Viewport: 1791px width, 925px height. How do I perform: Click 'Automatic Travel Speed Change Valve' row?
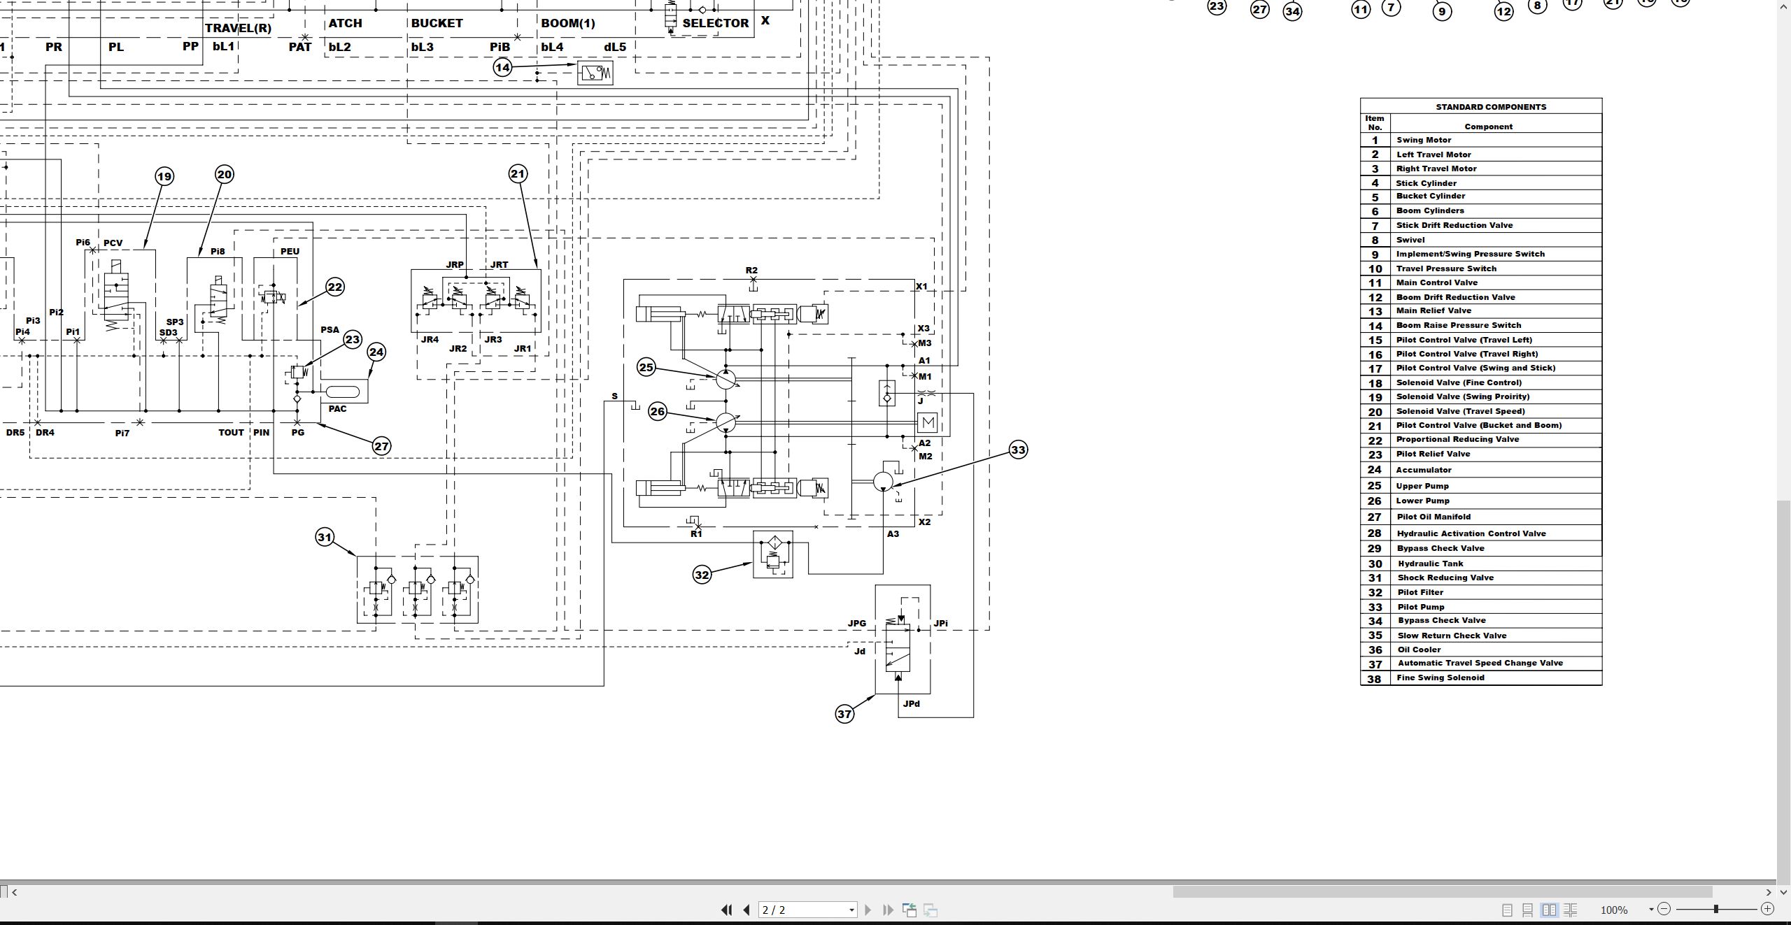click(x=1480, y=663)
